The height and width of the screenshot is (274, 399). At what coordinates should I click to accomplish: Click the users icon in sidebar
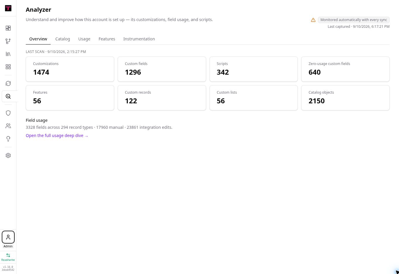[x=8, y=126]
